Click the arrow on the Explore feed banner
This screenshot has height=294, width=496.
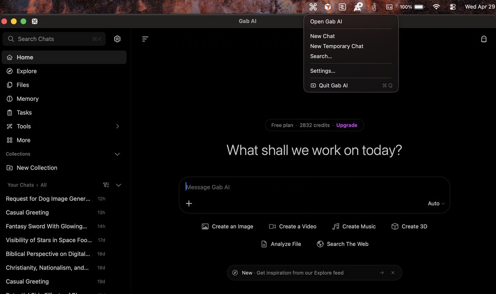(x=382, y=273)
